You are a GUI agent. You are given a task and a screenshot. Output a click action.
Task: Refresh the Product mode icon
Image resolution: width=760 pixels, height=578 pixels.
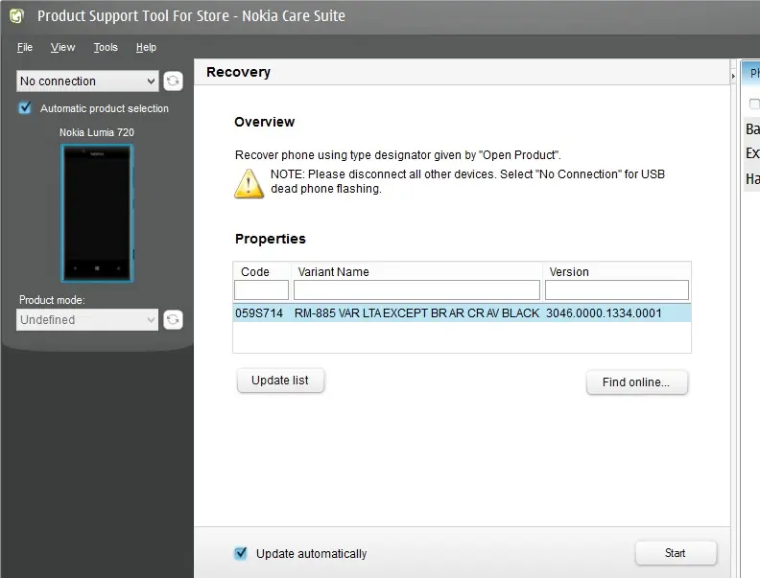pyautogui.click(x=173, y=319)
